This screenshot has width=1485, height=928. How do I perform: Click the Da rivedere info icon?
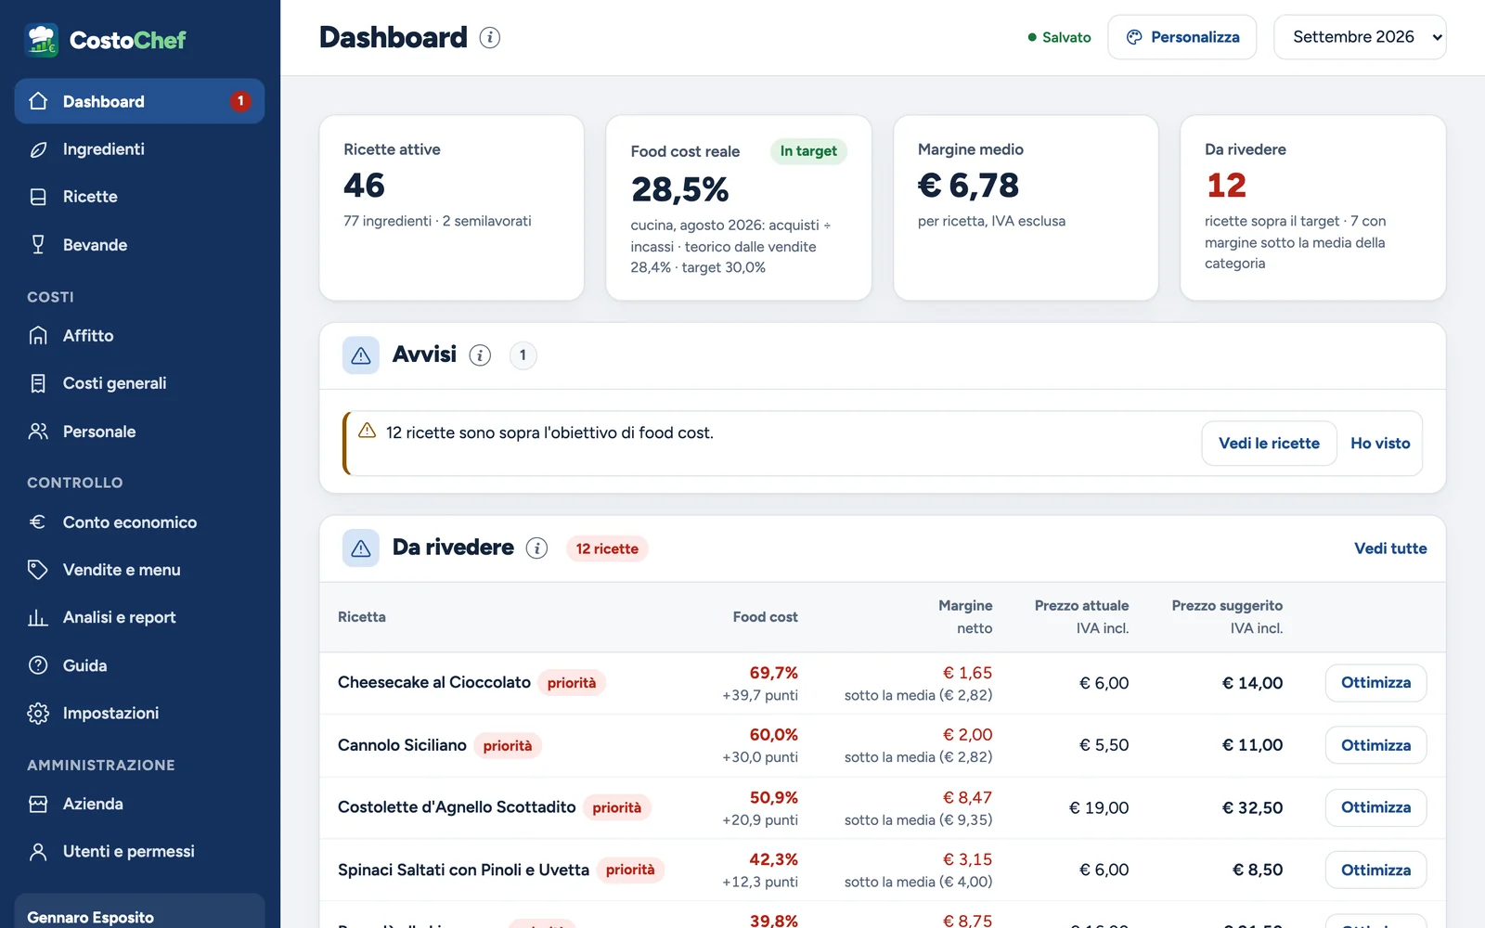(536, 548)
